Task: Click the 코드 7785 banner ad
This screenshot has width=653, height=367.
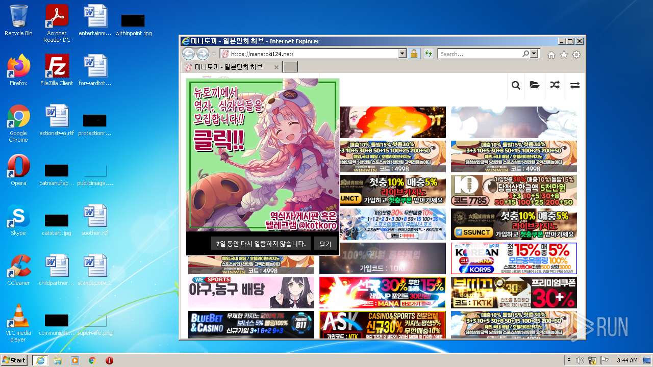Action: click(514, 191)
